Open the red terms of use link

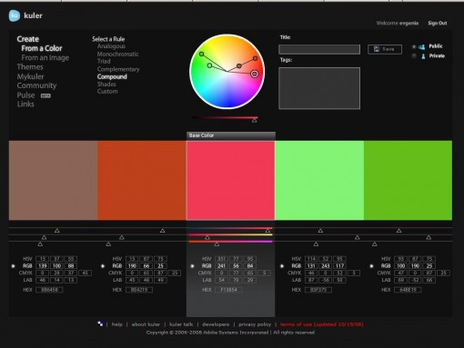(x=322, y=324)
